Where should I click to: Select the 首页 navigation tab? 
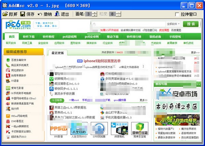click(x=12, y=37)
